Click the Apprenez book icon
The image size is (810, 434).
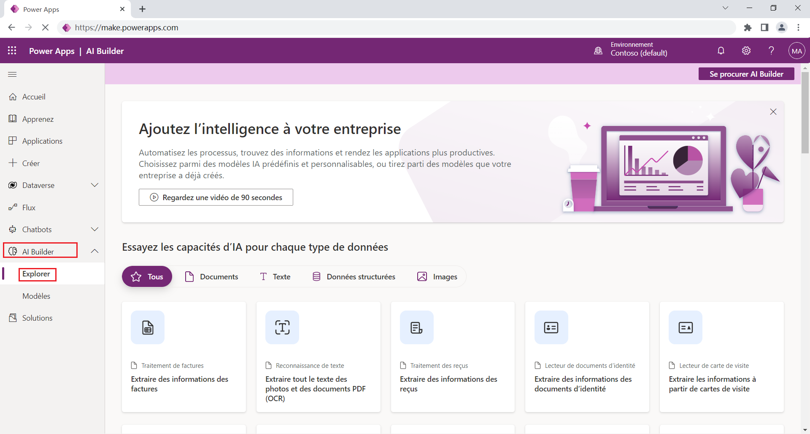coord(13,118)
